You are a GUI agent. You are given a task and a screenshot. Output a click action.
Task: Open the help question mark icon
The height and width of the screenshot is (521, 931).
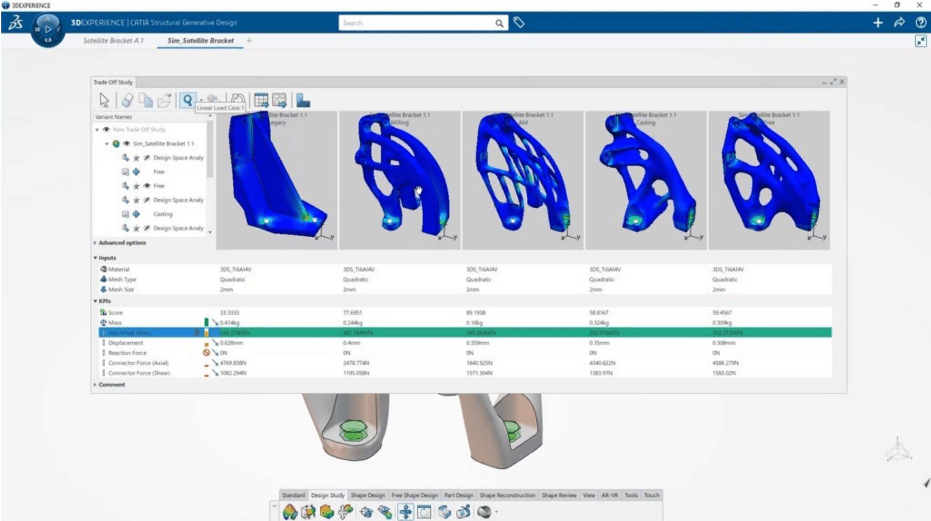click(x=921, y=23)
